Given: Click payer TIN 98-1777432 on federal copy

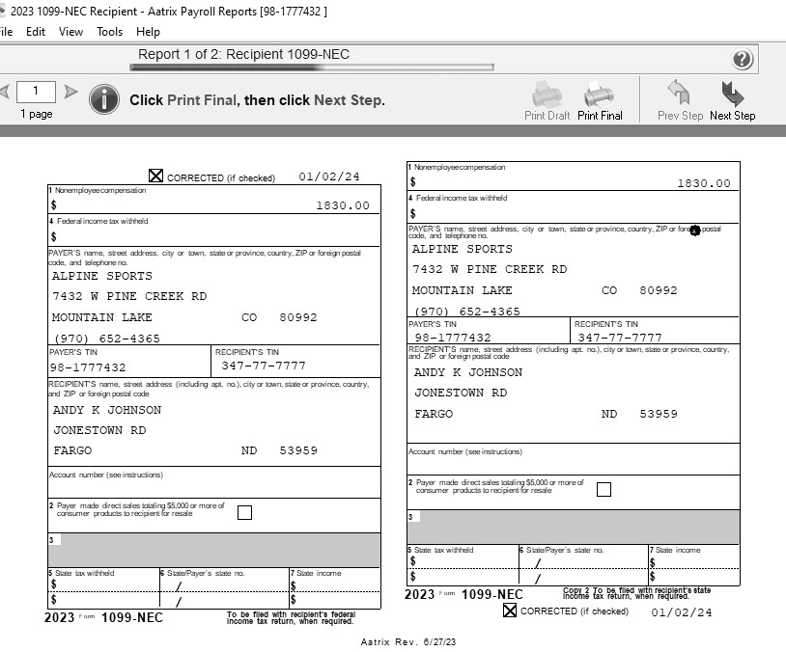Looking at the screenshot, I should 88,367.
